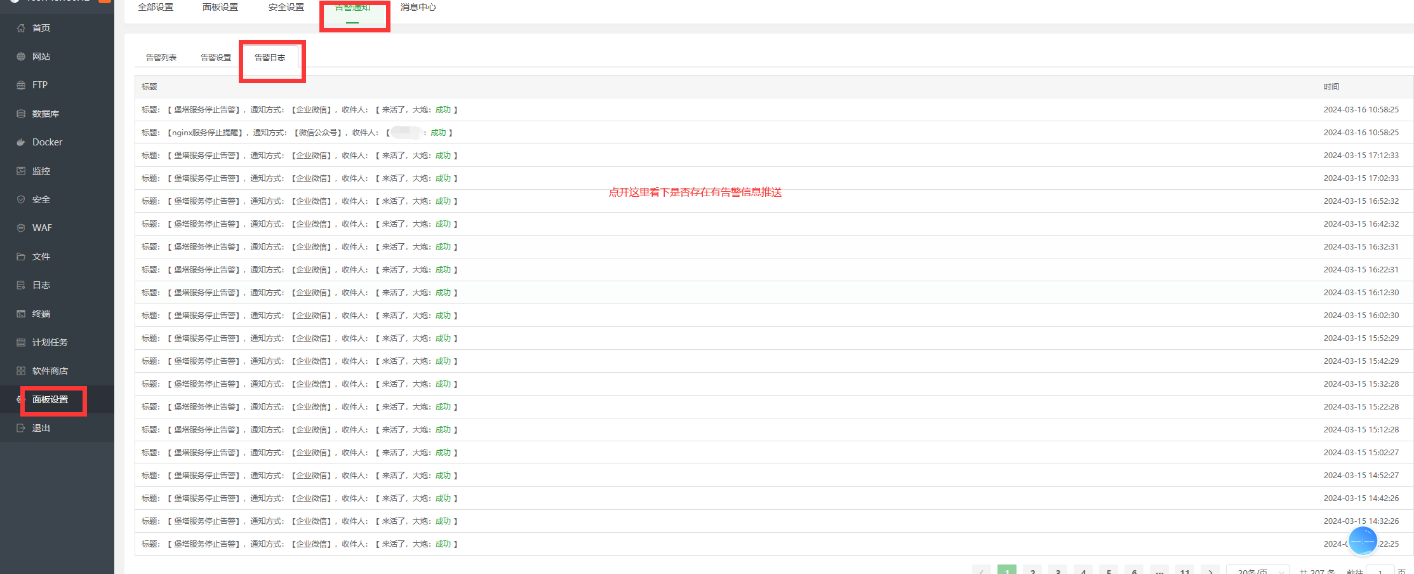Click timestamp 2024-03-15 16:12:30

(1361, 293)
